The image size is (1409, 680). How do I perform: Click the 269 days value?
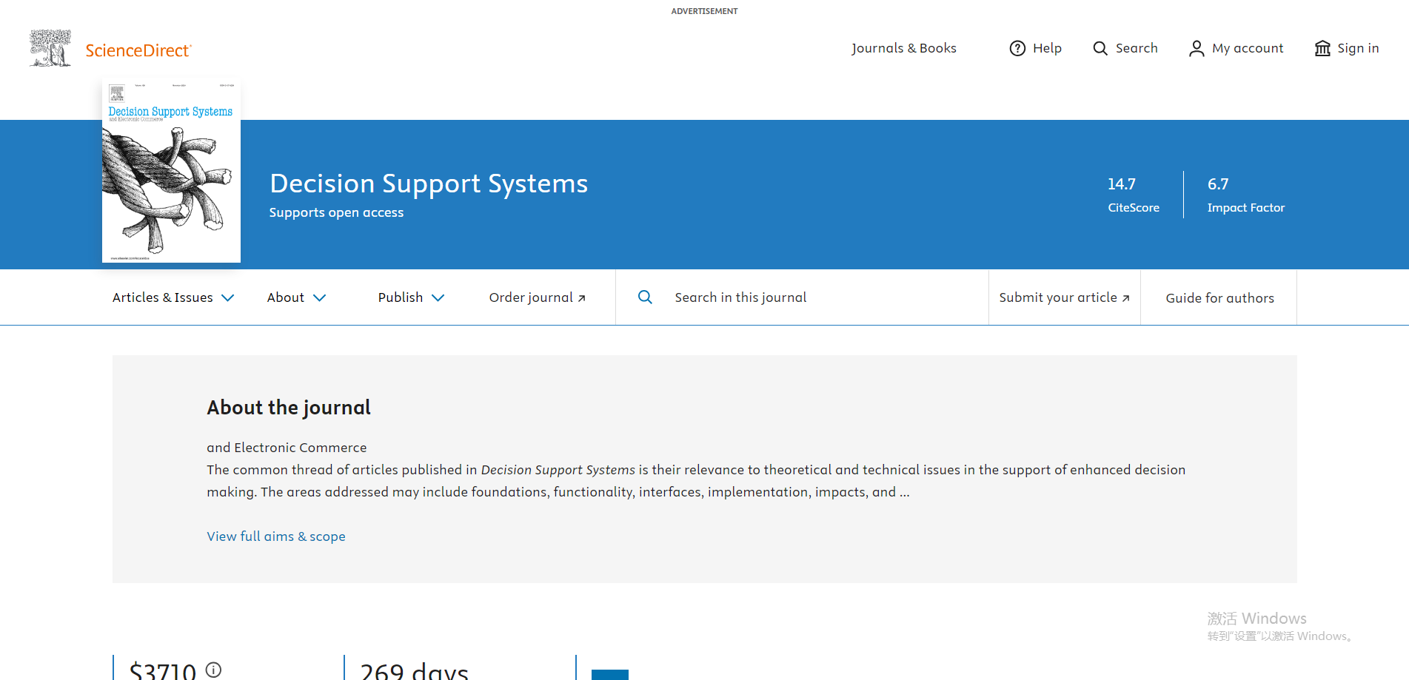point(414,670)
